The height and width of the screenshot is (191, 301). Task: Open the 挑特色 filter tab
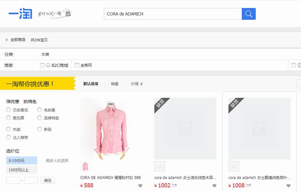tap(30, 102)
